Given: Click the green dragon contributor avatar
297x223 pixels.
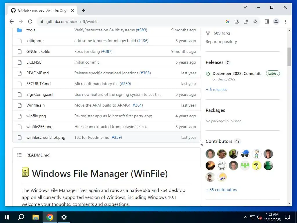Looking at the screenshot, I should click(x=268, y=165).
